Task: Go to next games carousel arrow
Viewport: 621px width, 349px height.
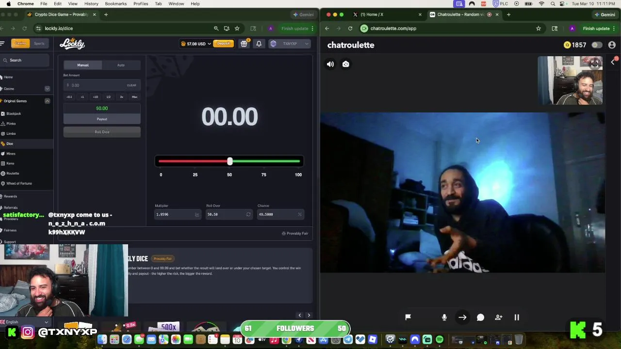Action: pyautogui.click(x=309, y=316)
